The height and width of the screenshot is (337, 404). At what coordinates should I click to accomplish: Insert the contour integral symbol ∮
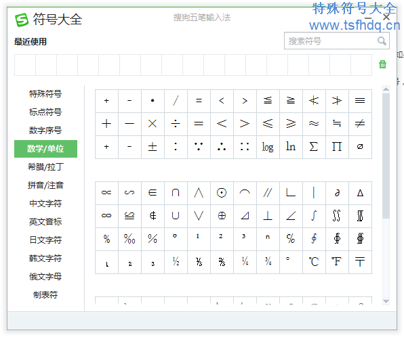point(314,239)
